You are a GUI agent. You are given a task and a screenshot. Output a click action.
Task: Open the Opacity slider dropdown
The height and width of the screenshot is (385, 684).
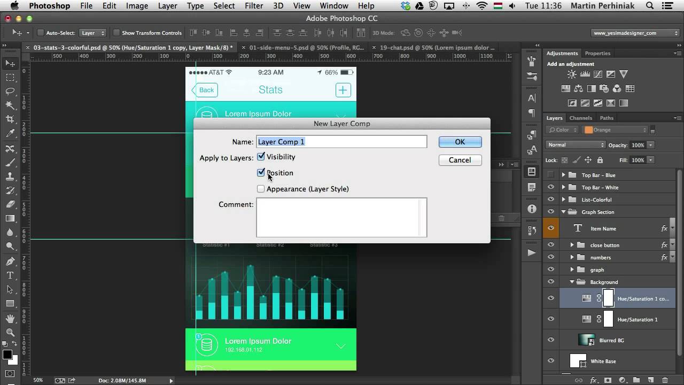pyautogui.click(x=651, y=145)
